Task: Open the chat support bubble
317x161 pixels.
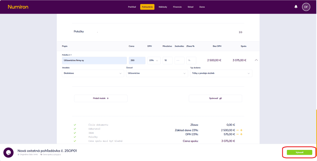Action: pos(8,152)
